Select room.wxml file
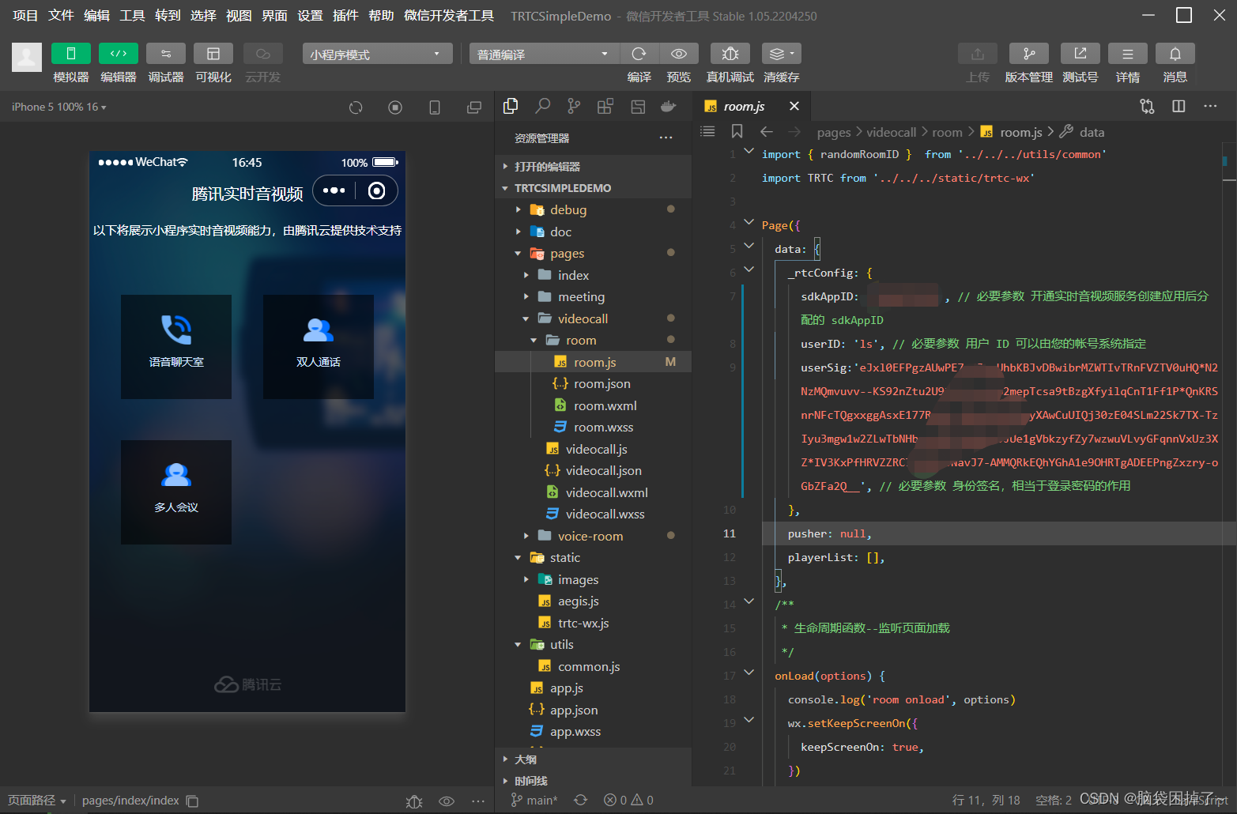The width and height of the screenshot is (1237, 814). click(x=593, y=405)
